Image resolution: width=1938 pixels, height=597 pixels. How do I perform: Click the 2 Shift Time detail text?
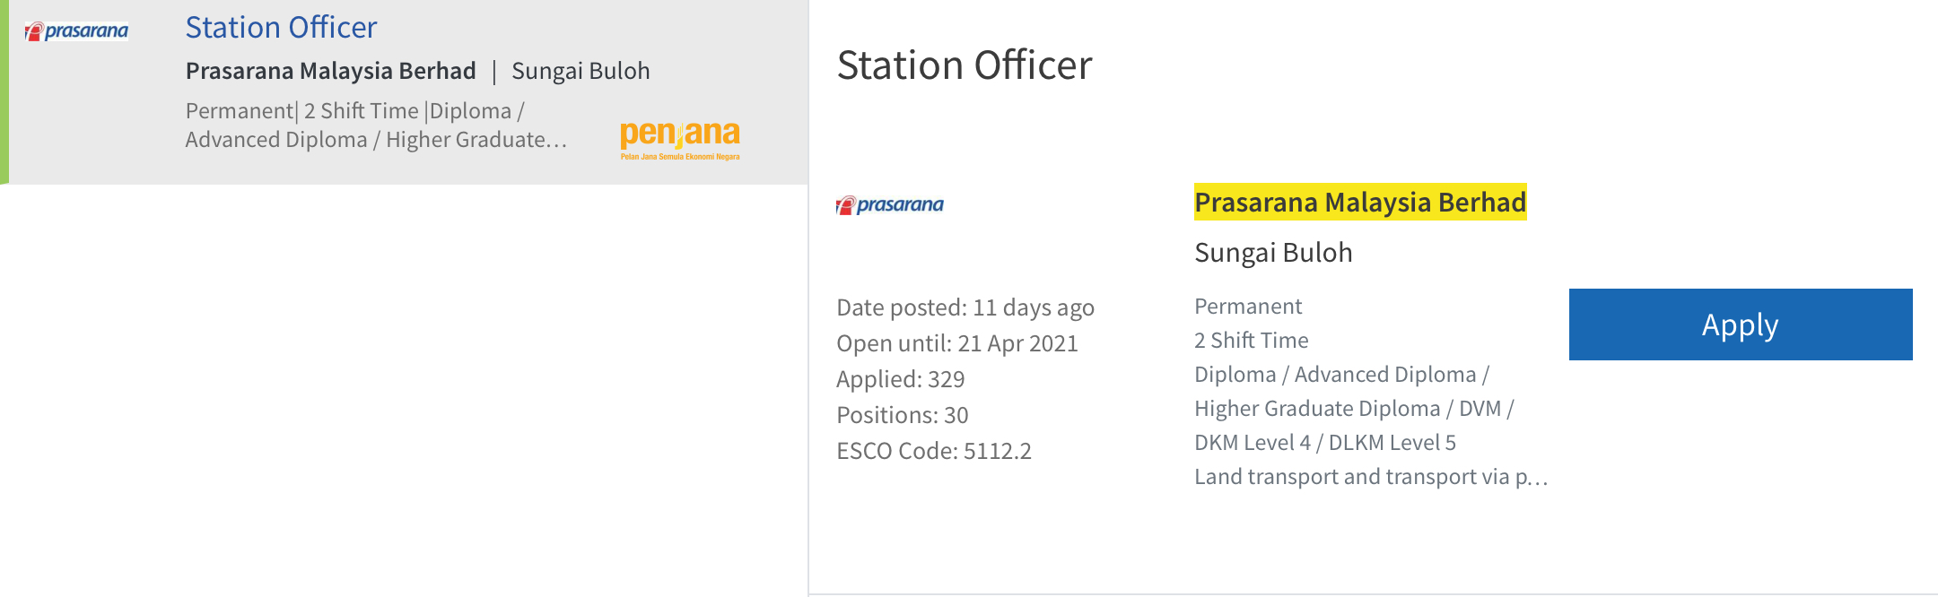[1251, 341]
